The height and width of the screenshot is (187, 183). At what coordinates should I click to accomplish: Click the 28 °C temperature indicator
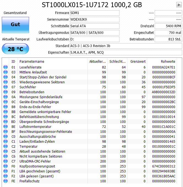pyautogui.click(x=15, y=49)
